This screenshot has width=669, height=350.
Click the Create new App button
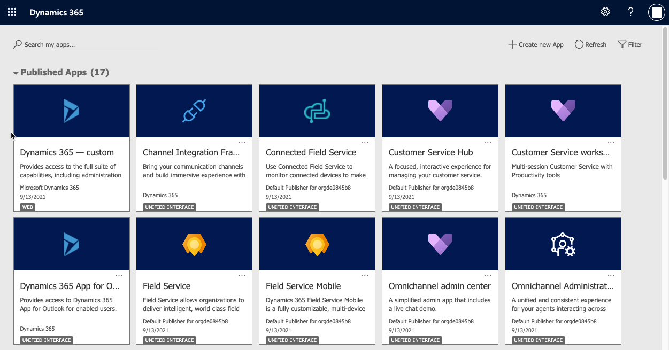[536, 44]
